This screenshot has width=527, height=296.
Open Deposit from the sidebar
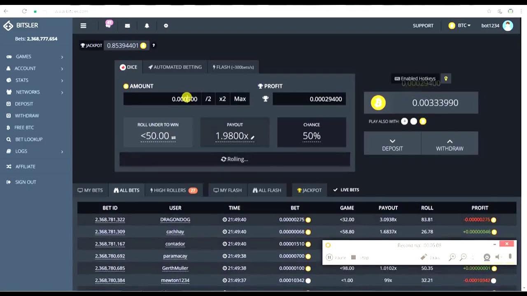pos(24,104)
